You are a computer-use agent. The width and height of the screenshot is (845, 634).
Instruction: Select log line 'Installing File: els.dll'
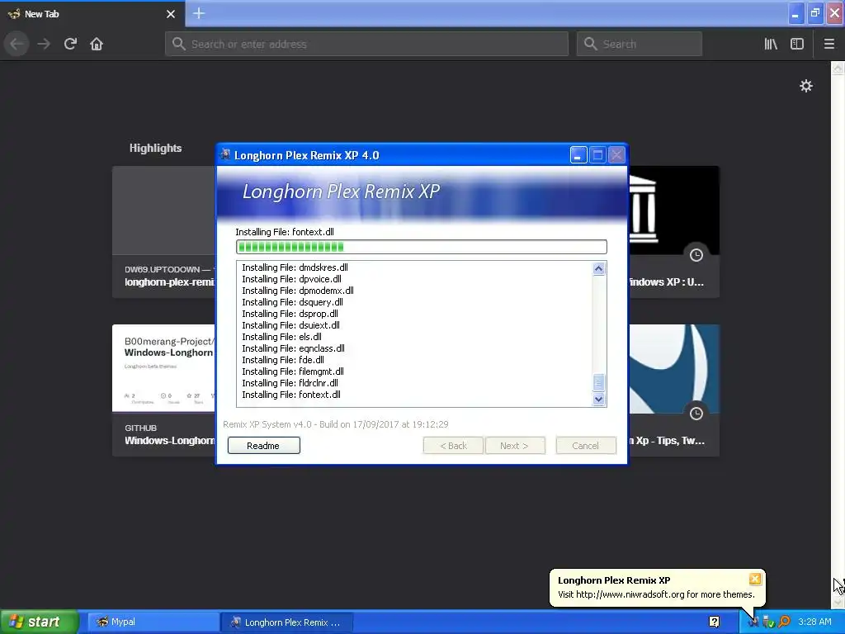(282, 337)
